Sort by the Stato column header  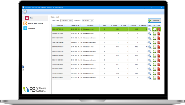point(104,26)
